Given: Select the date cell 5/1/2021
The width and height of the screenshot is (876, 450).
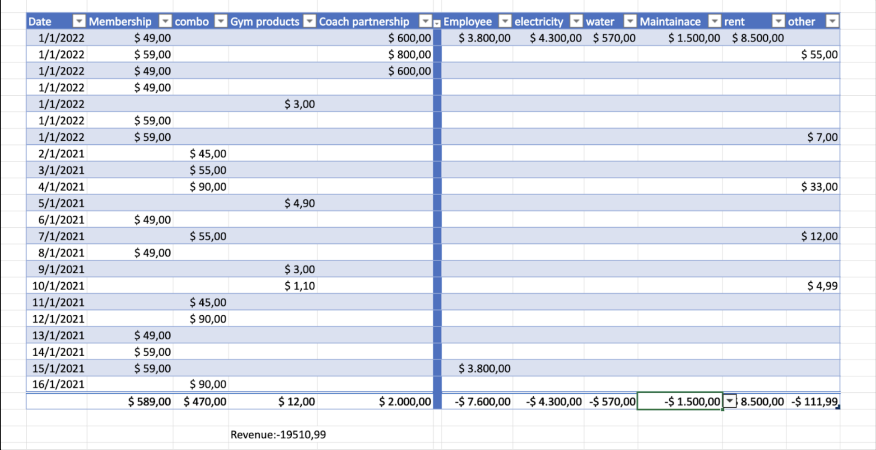Looking at the screenshot, I should [56, 203].
